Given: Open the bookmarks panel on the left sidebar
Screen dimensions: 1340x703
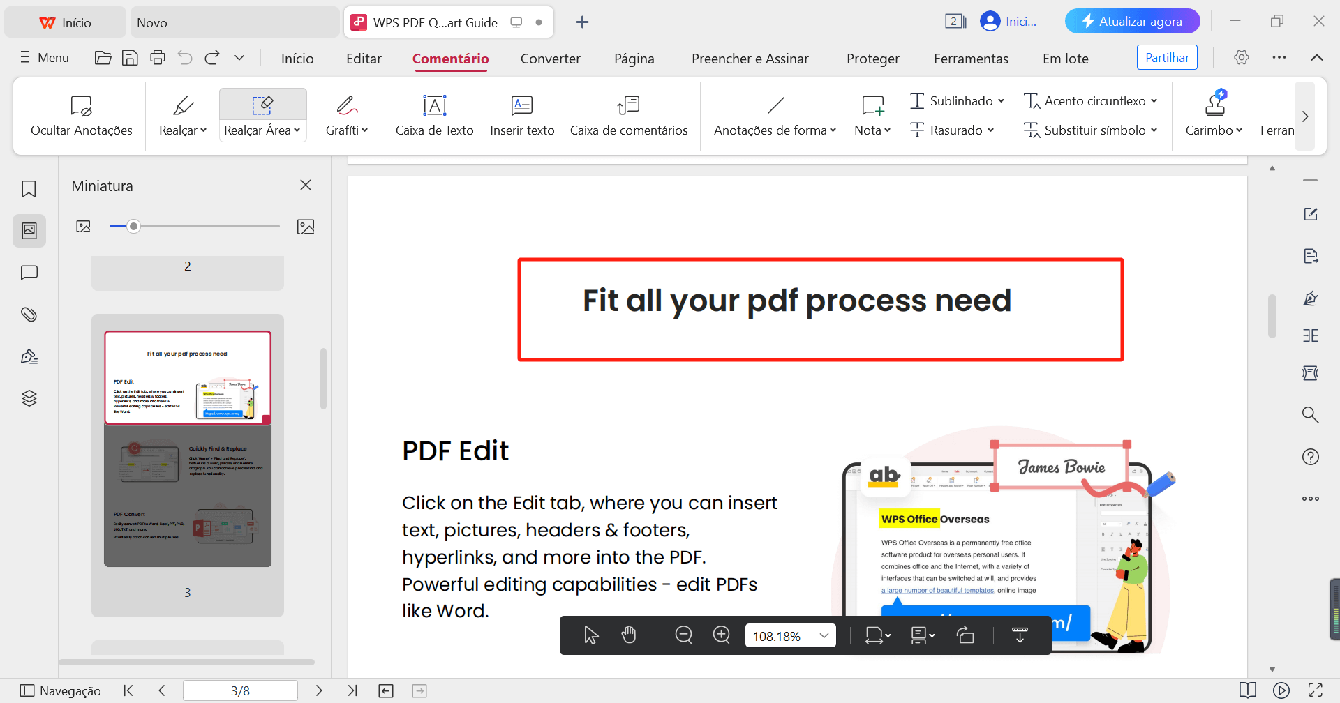Looking at the screenshot, I should click(x=29, y=188).
